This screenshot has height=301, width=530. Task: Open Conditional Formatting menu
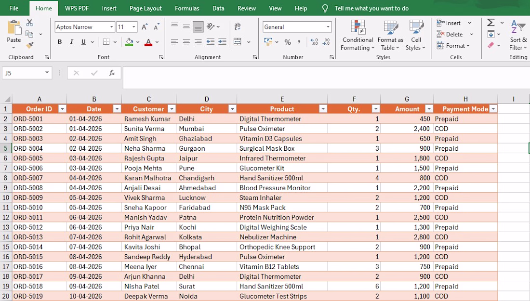(358, 35)
